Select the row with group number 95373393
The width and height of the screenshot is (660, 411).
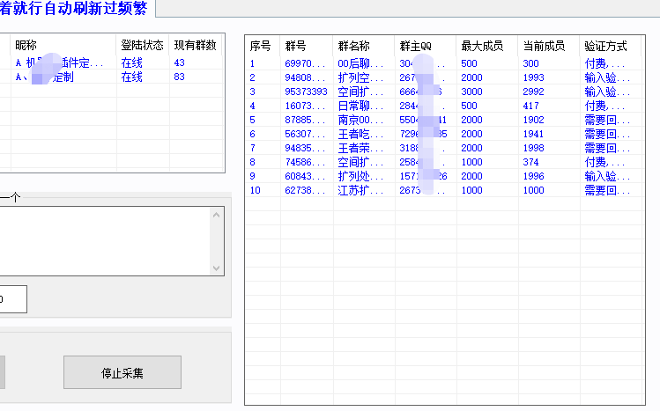tap(306, 92)
